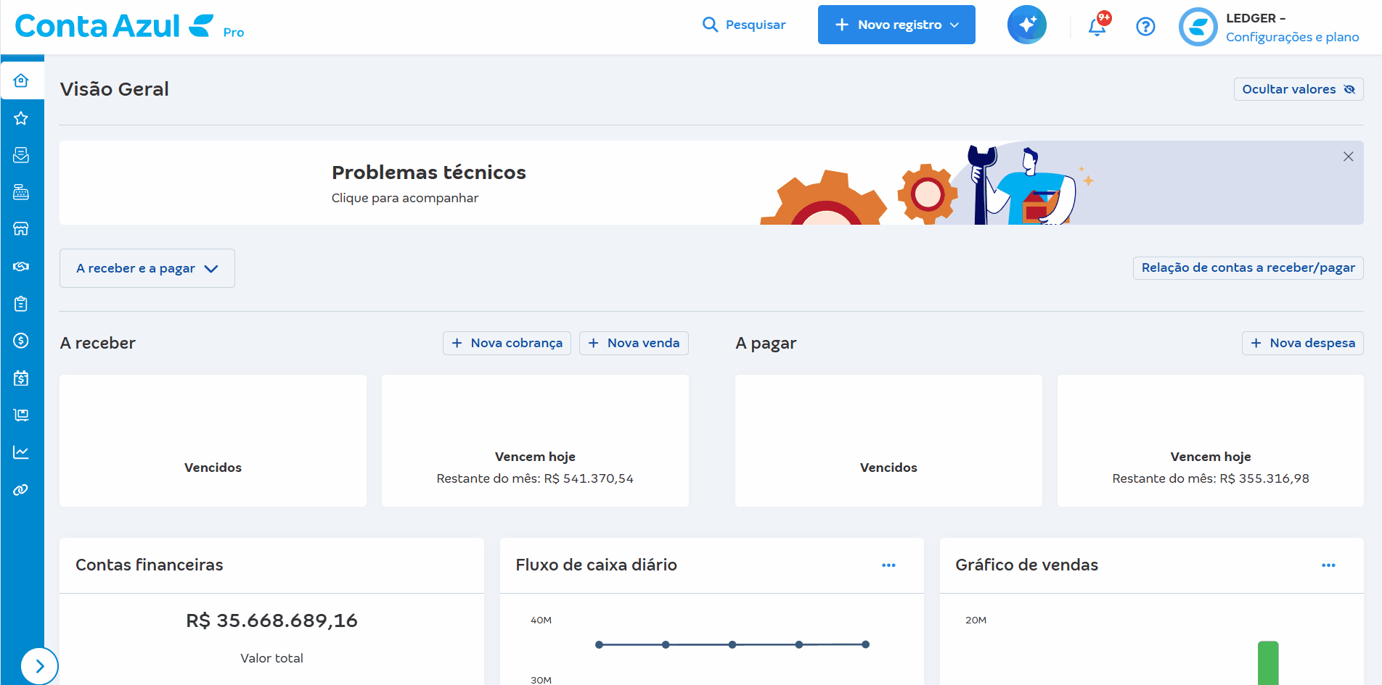This screenshot has width=1382, height=685.
Task: Click the Nova despesa button
Action: pyautogui.click(x=1302, y=343)
